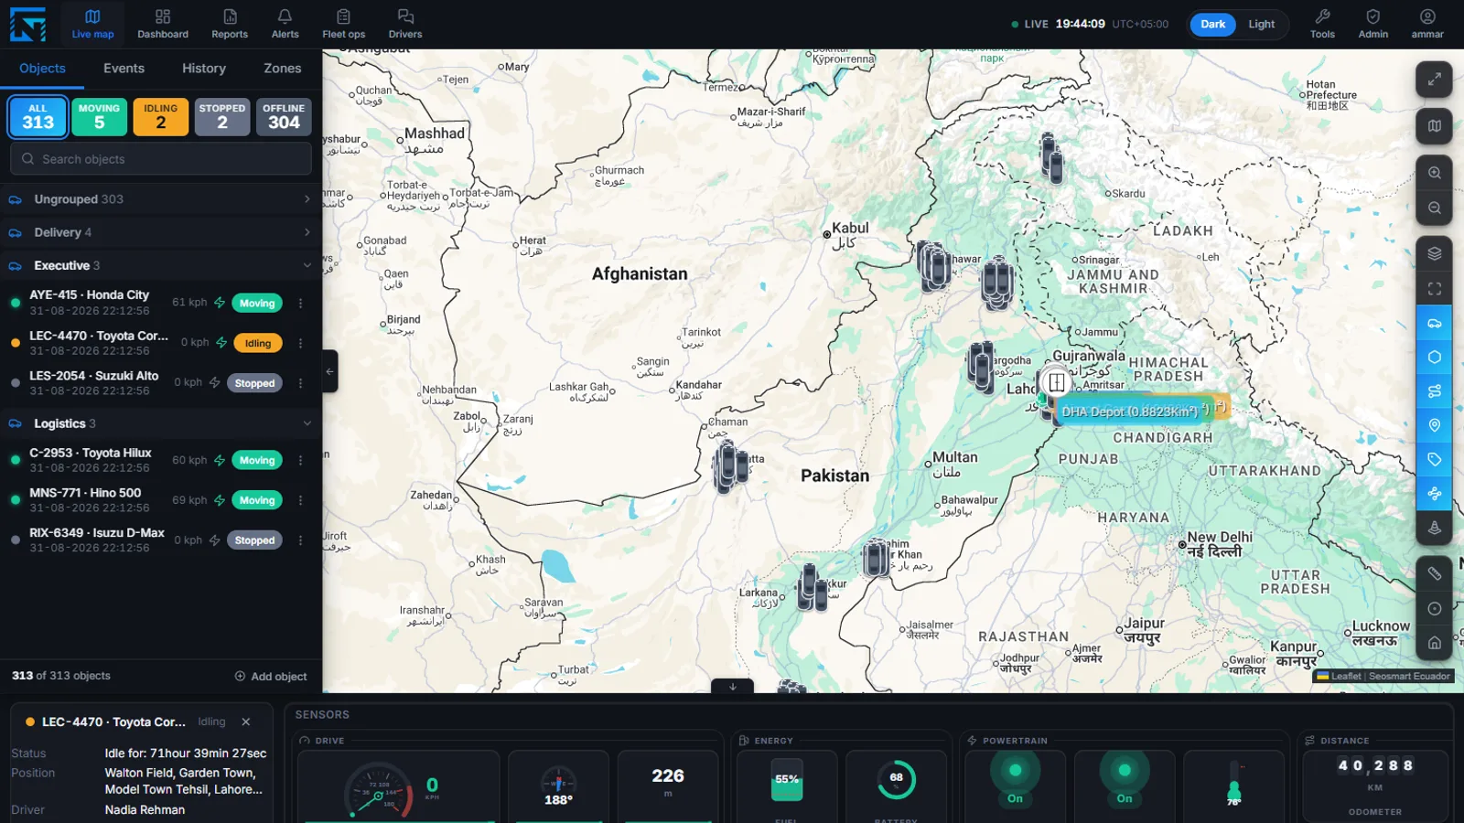Click the fuel 55% gauge

pyautogui.click(x=787, y=780)
